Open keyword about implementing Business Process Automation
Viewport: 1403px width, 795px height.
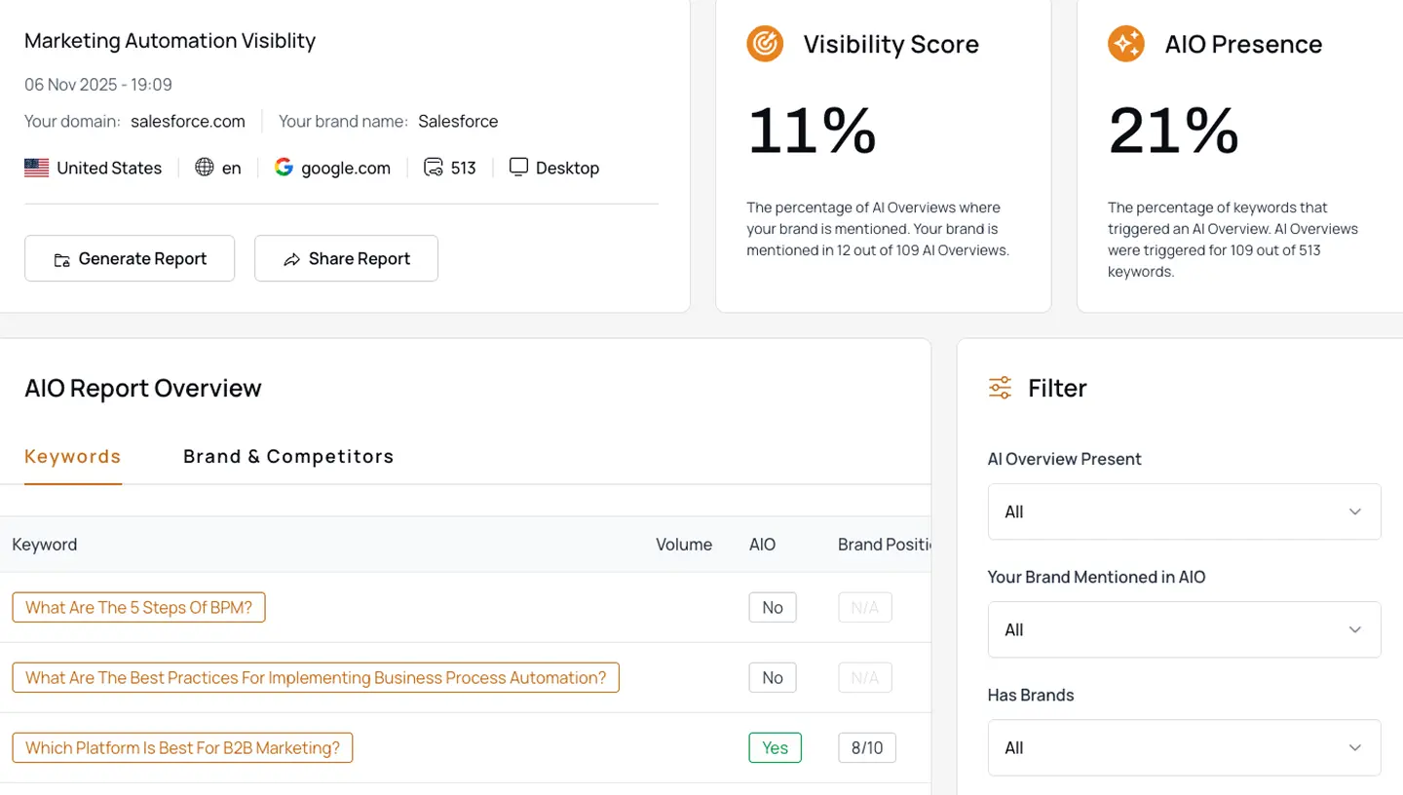[x=316, y=677]
